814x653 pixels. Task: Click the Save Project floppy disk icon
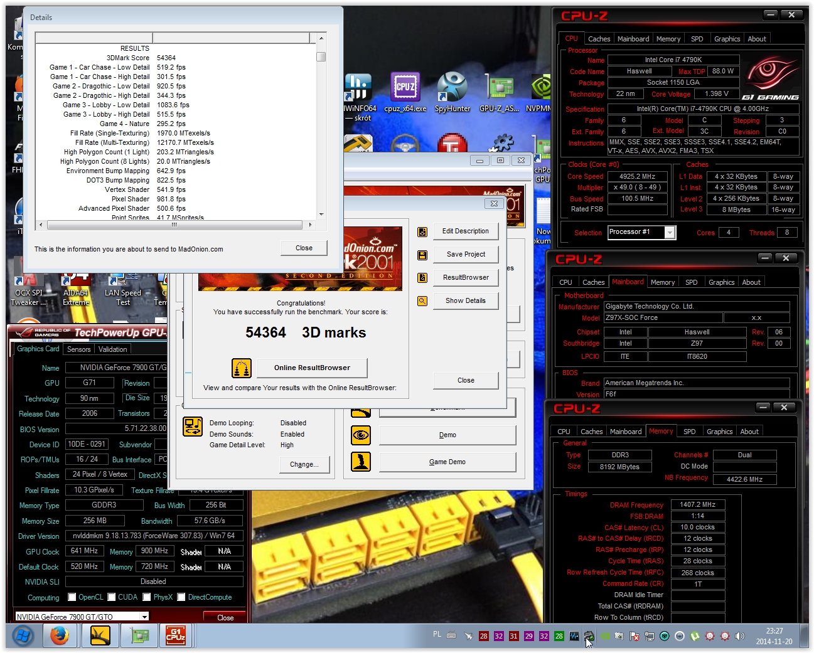422,255
